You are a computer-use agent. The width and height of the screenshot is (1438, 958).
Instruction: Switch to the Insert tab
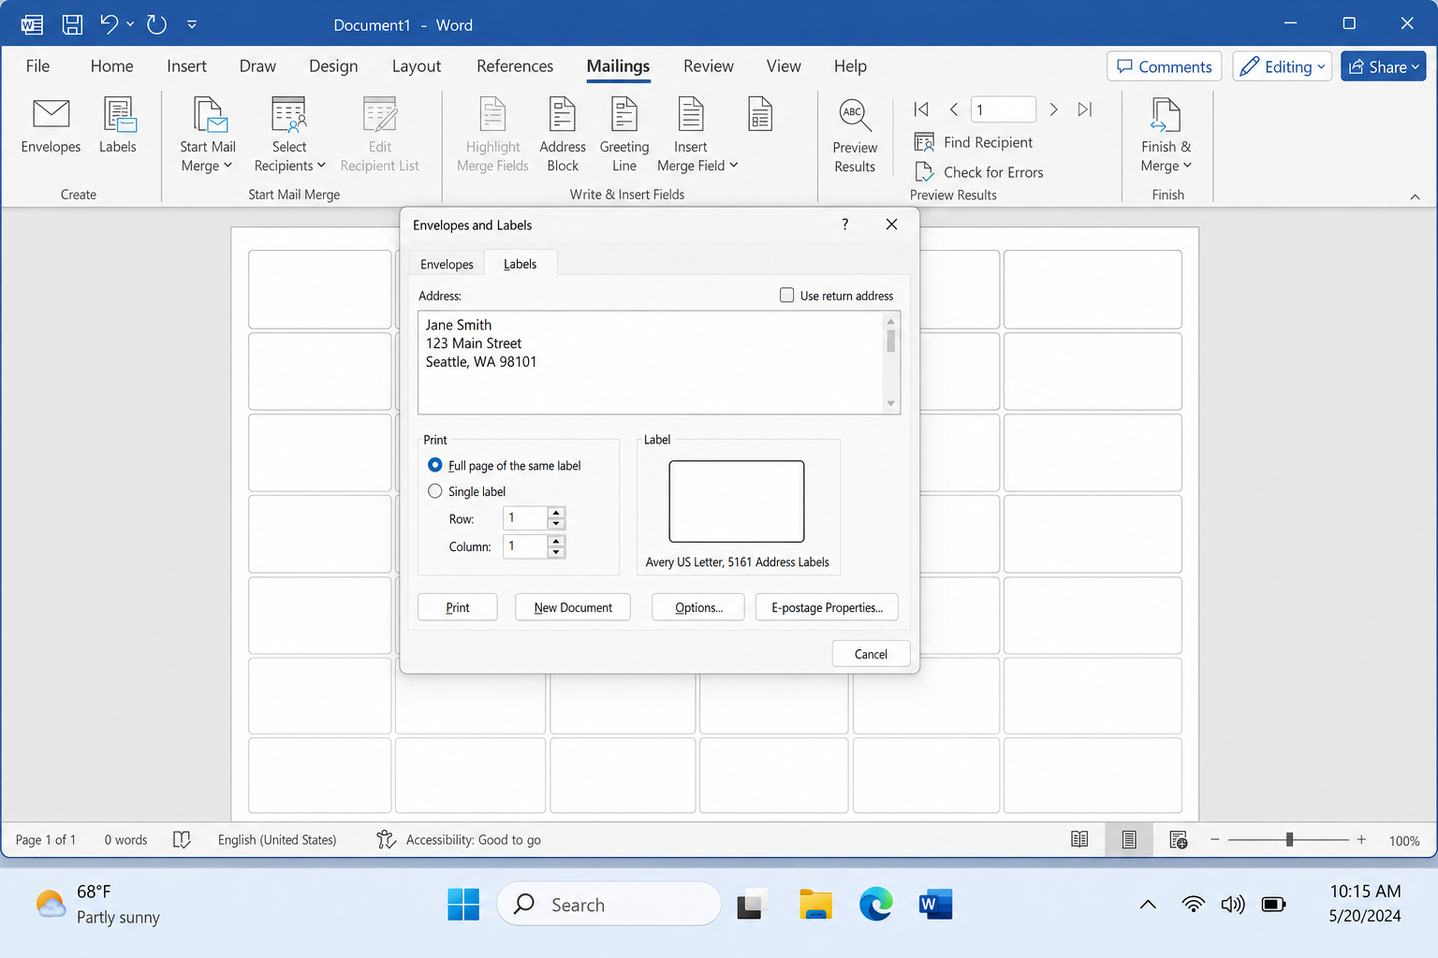tap(186, 66)
